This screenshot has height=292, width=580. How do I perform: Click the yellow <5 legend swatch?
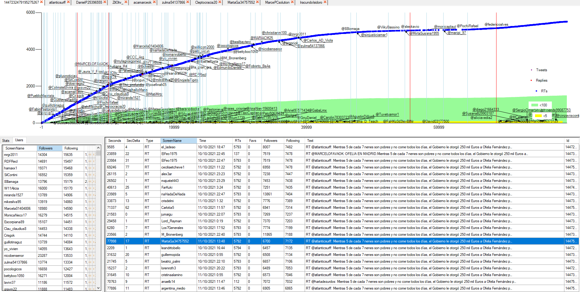[538, 116]
